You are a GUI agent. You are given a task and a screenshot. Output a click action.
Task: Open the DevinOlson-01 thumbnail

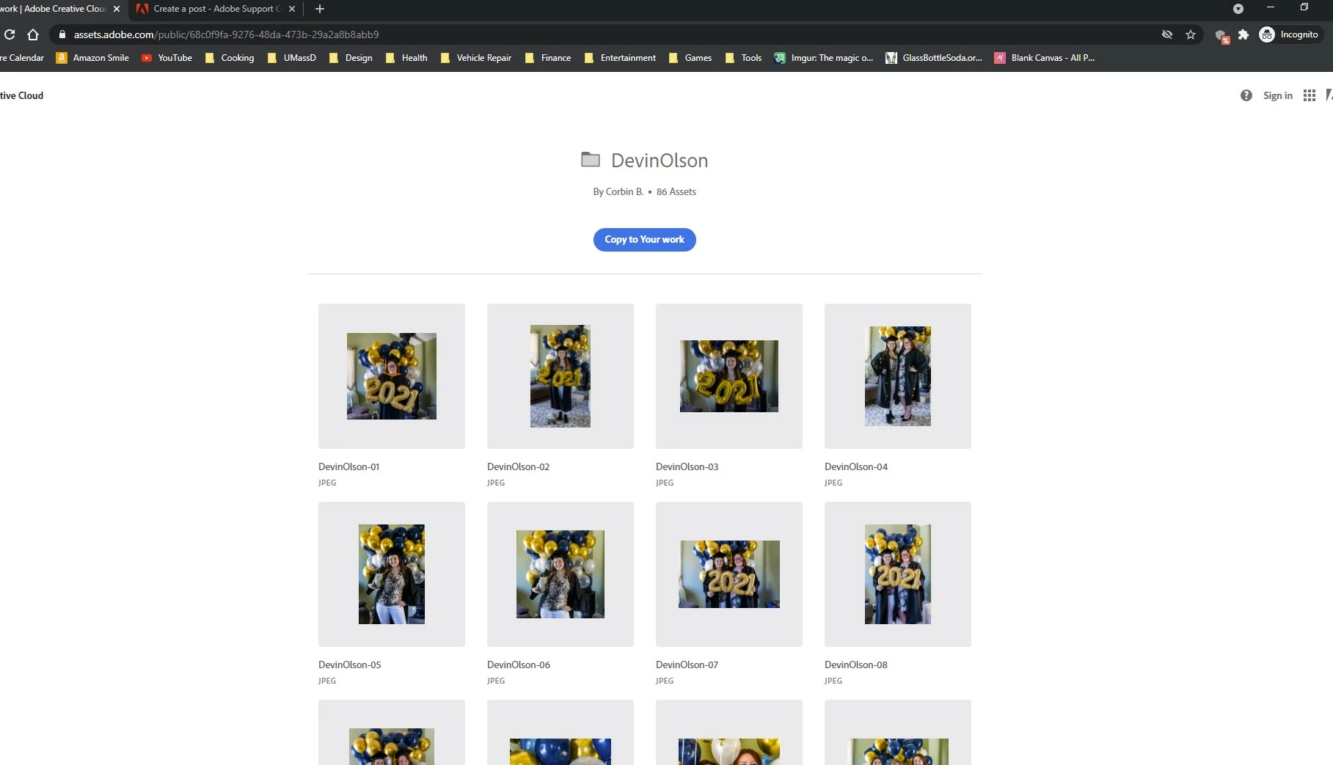(x=391, y=376)
